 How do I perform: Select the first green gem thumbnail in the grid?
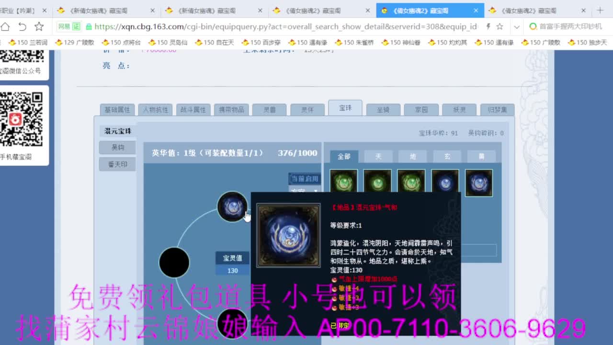pyautogui.click(x=343, y=182)
